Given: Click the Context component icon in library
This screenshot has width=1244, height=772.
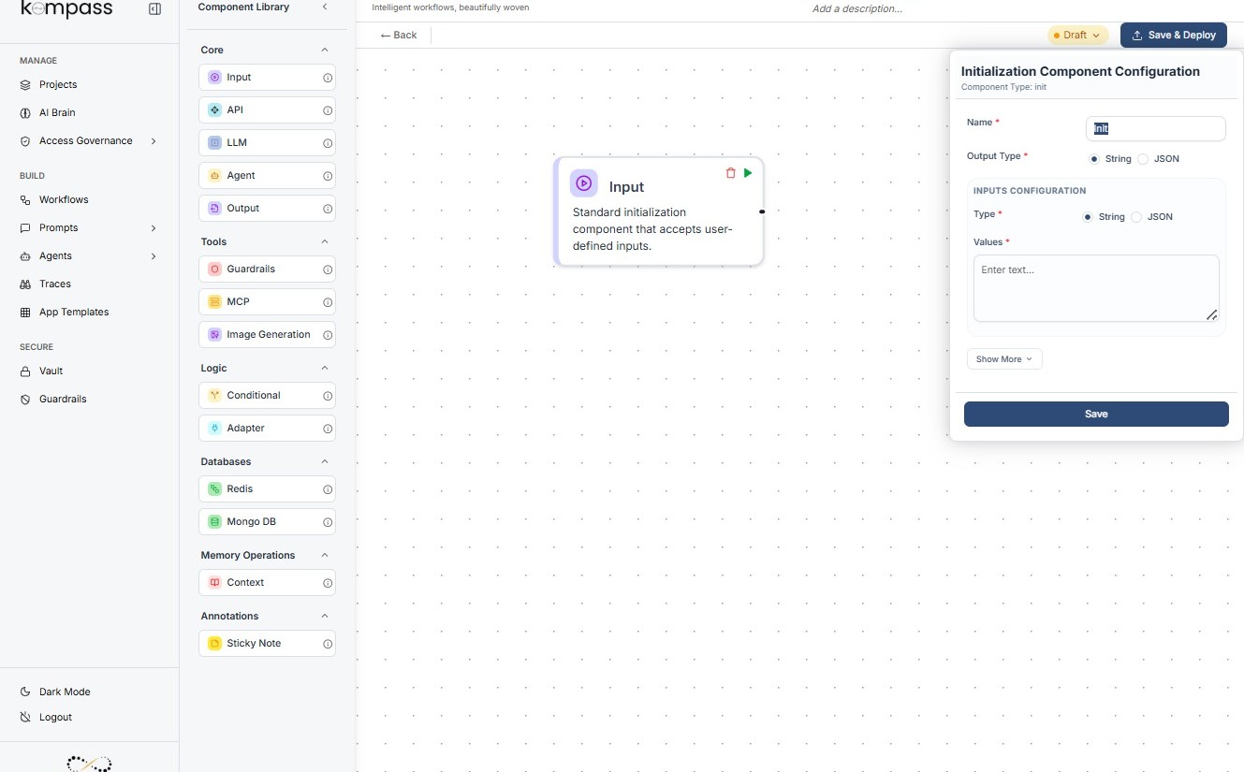Looking at the screenshot, I should coord(214,582).
